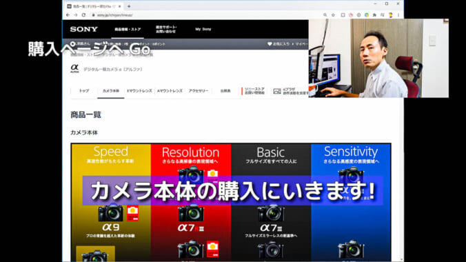The width and height of the screenshot is (466, 262).
Task: Open the My Sony menu
Action: coord(203,29)
